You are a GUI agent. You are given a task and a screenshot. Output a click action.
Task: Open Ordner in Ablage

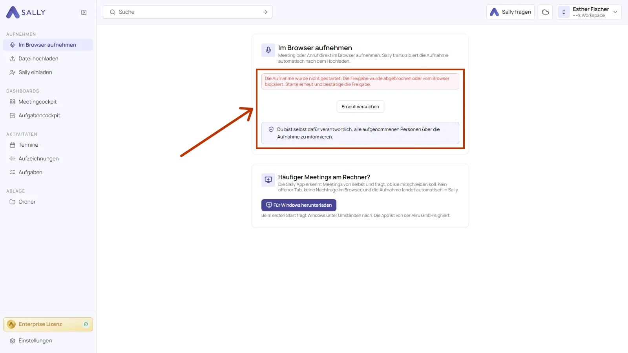[48, 202]
